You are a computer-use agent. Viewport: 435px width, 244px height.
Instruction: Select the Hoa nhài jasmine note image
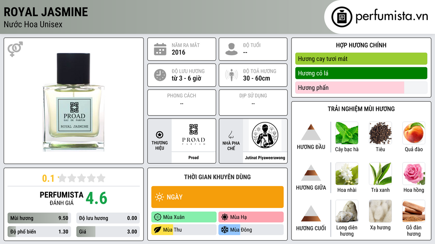pos(347,174)
